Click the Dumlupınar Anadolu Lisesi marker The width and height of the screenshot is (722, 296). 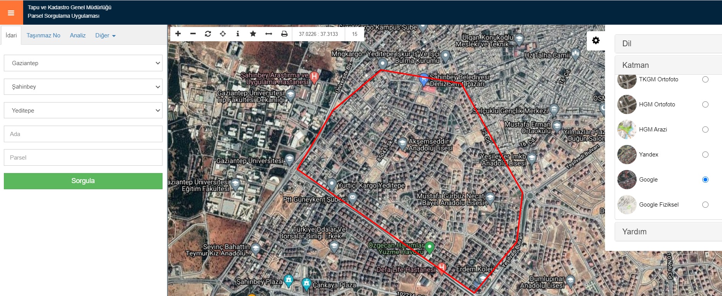click(x=570, y=281)
